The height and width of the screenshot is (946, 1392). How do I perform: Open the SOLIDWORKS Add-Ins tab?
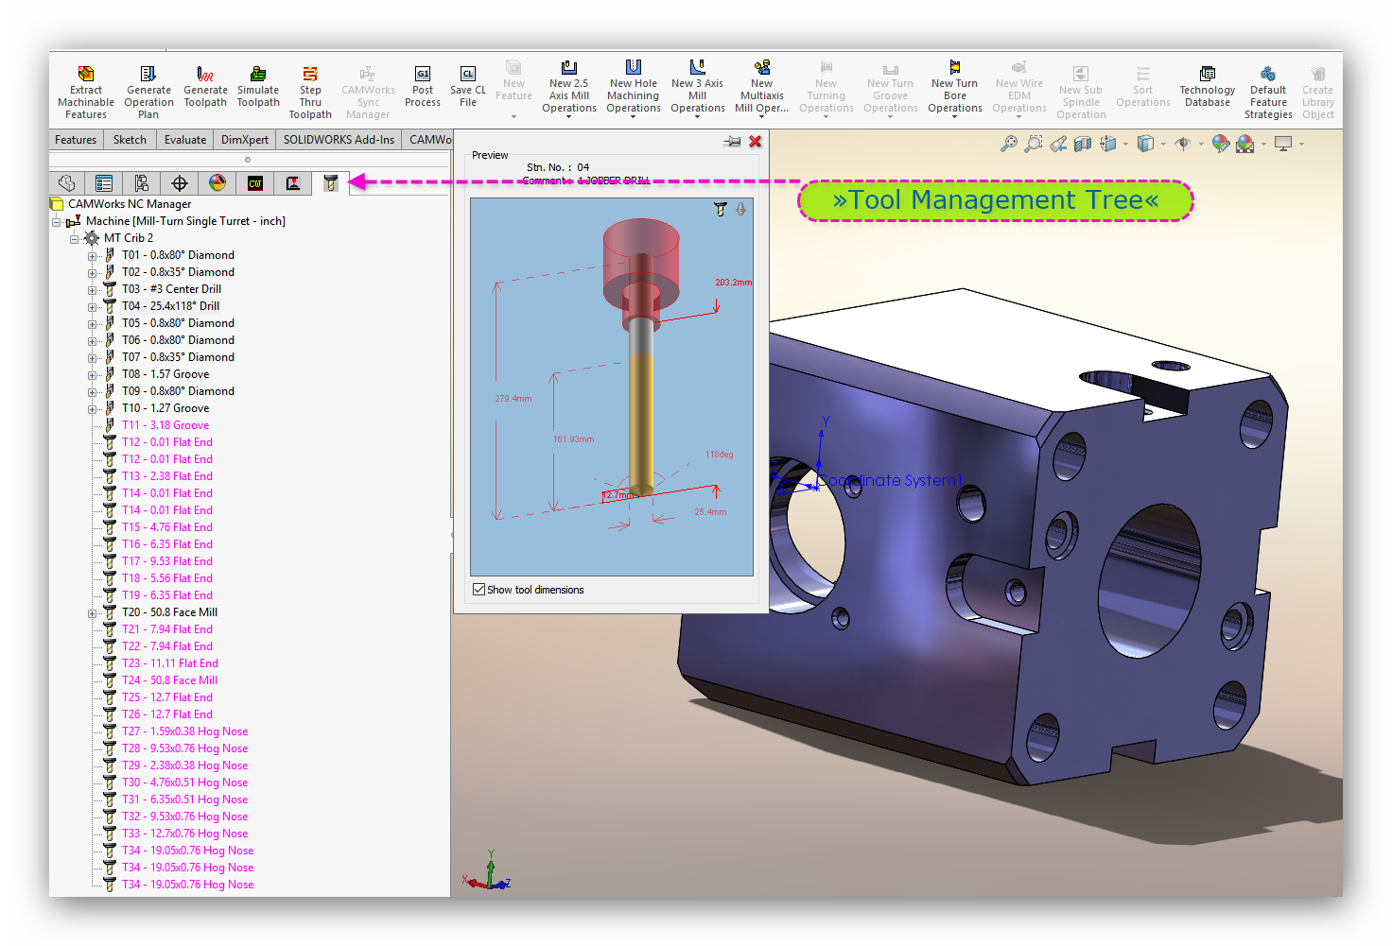tap(339, 140)
